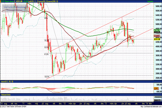The width and height of the screenshot is (162, 108).
Task: Click the 61.8% Fibonacci level label
Action: (46, 54)
